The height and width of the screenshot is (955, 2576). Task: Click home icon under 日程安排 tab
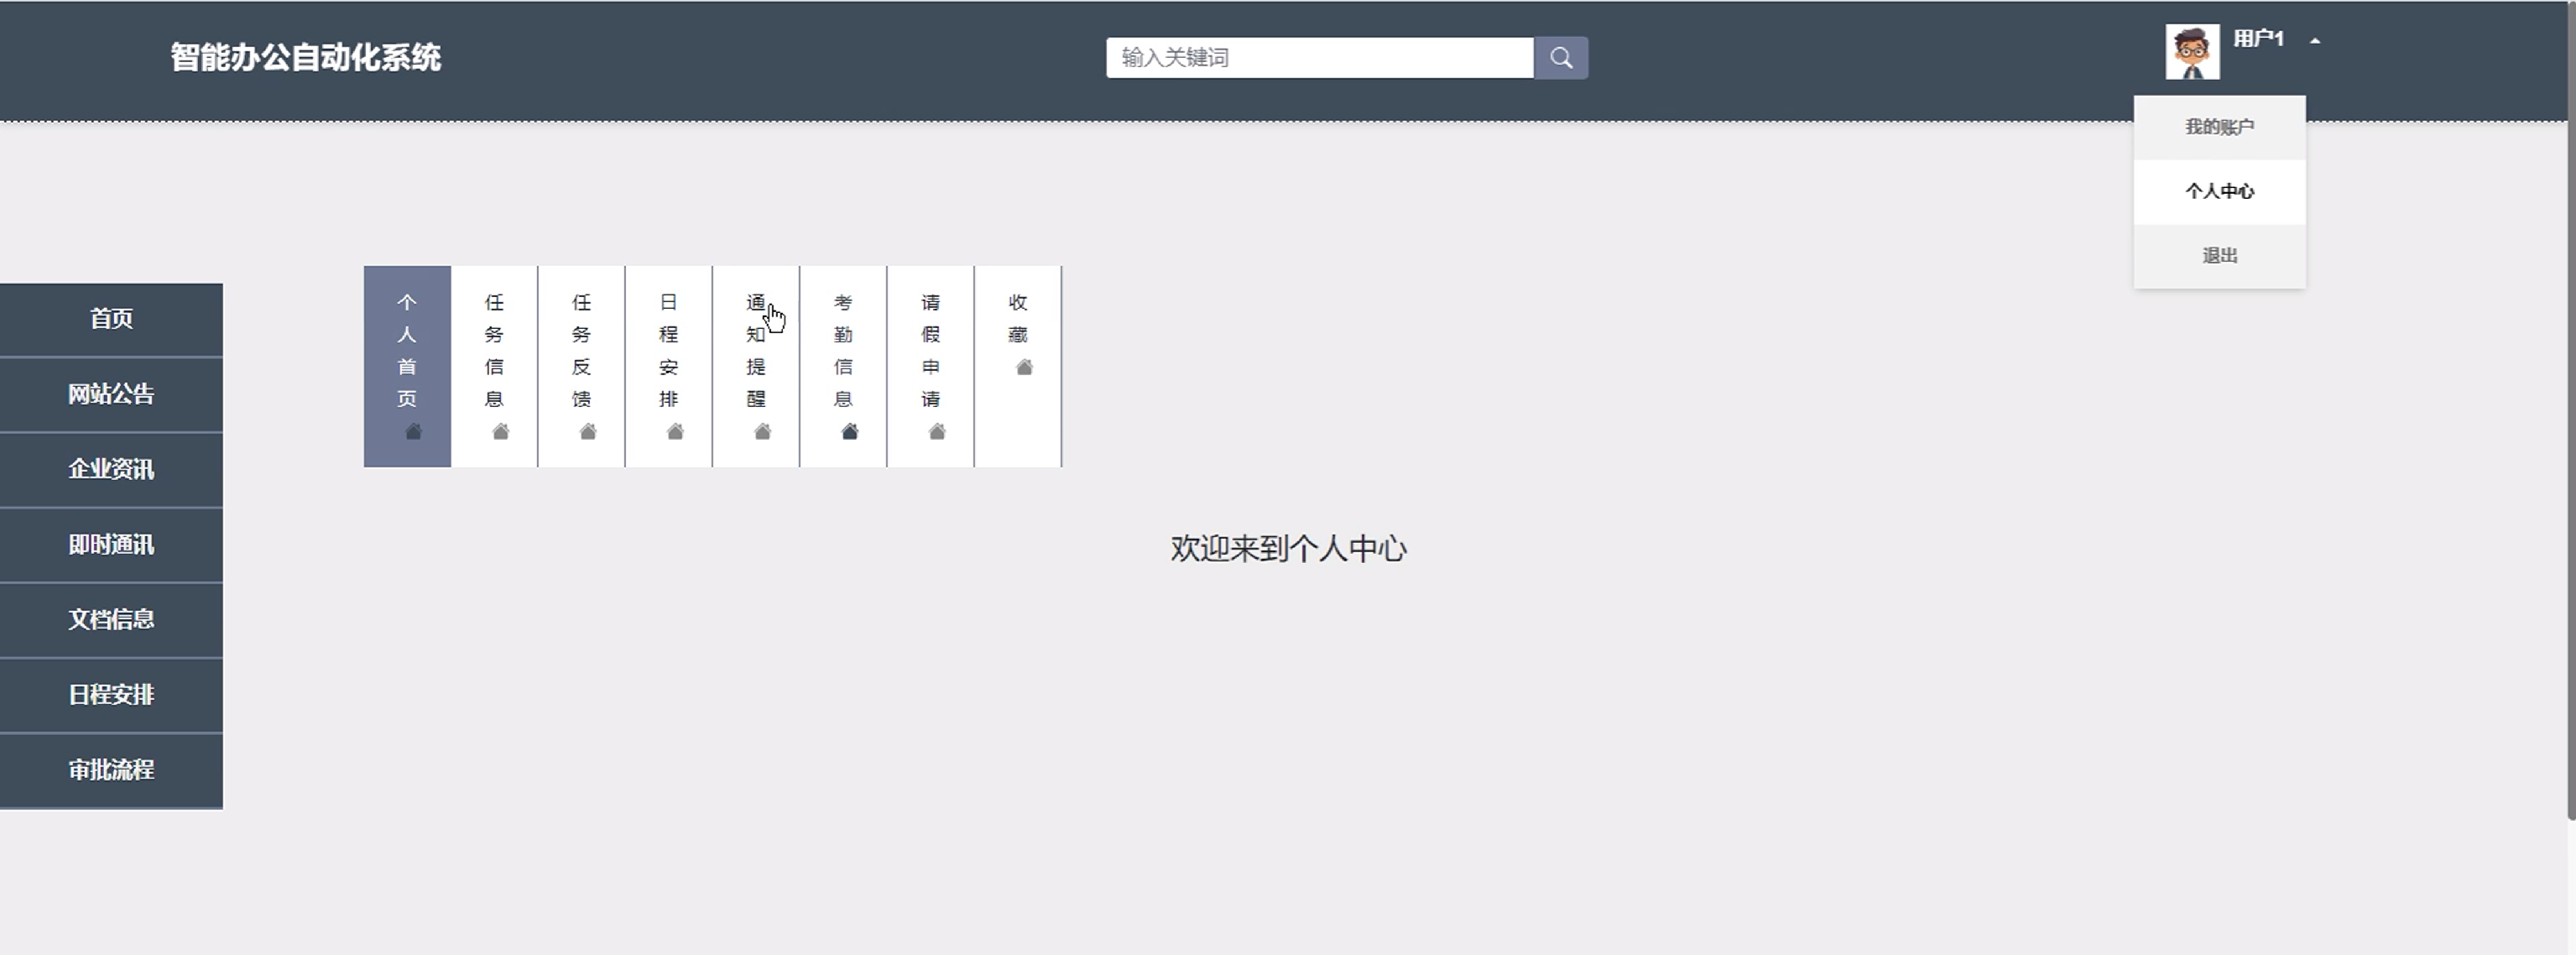pyautogui.click(x=675, y=432)
